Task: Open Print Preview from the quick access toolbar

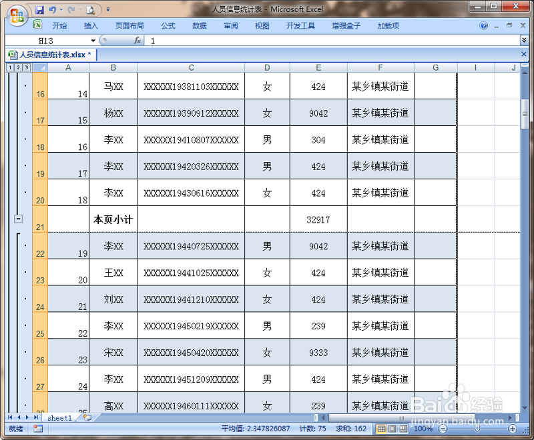Action: tap(91, 10)
